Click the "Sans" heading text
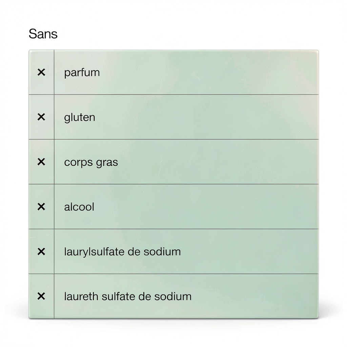 tap(43, 34)
